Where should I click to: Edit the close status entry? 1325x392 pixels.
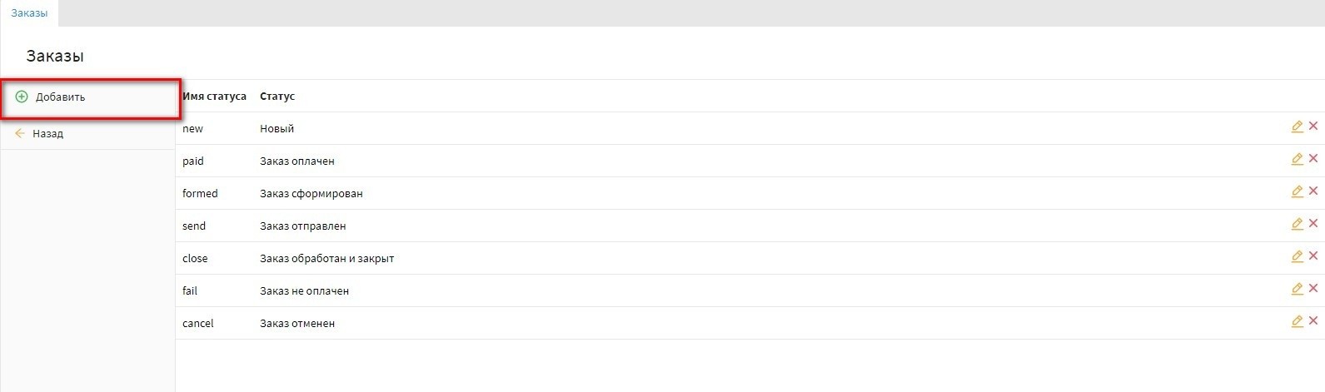point(1297,256)
